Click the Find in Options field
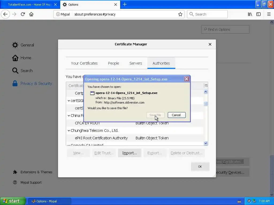The width and height of the screenshot is (274, 205). coord(225,29)
